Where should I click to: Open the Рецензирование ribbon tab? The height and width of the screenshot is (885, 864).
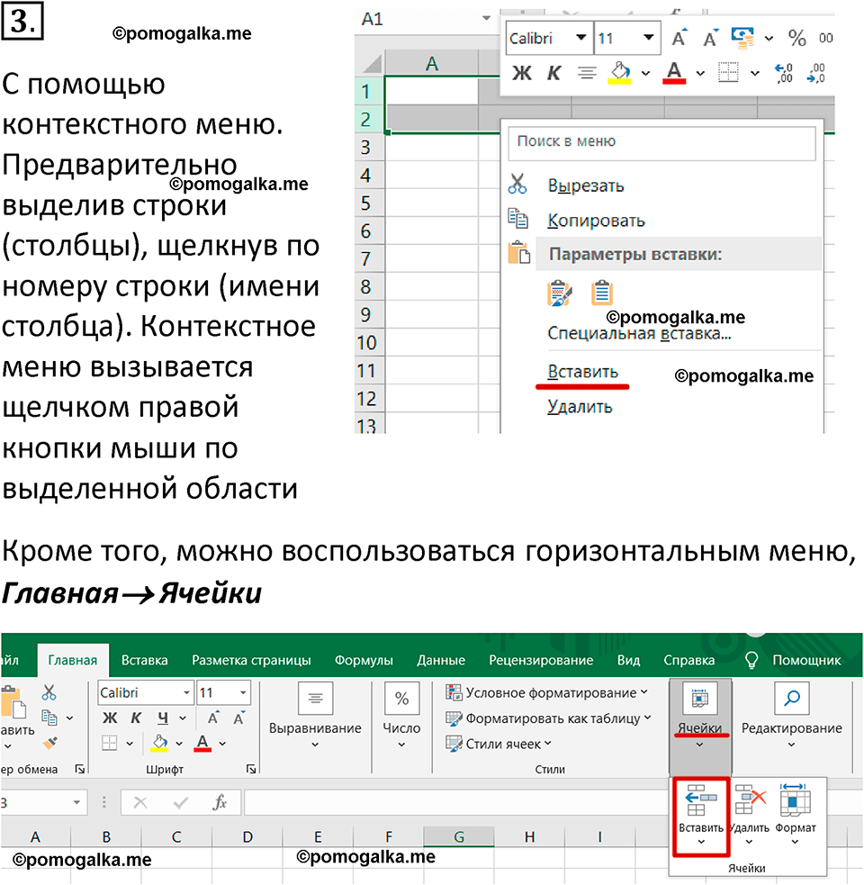click(541, 660)
